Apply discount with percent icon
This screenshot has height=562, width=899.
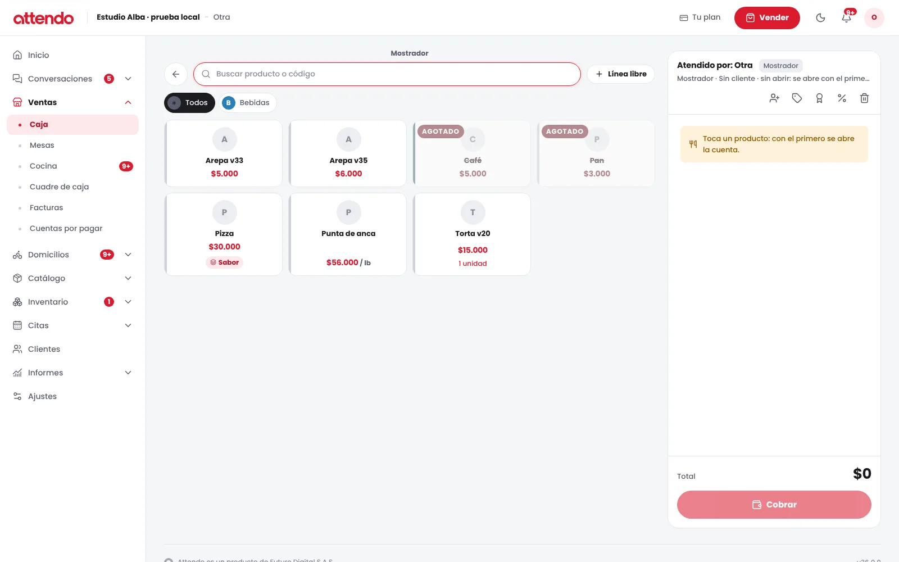tap(842, 98)
